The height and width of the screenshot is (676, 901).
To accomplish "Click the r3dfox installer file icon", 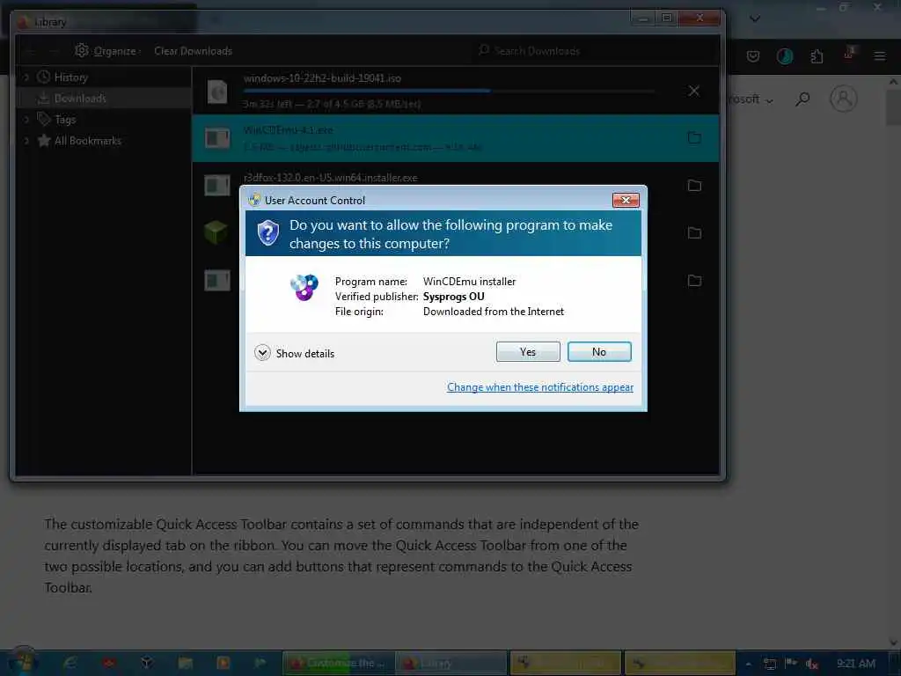I will pos(217,186).
